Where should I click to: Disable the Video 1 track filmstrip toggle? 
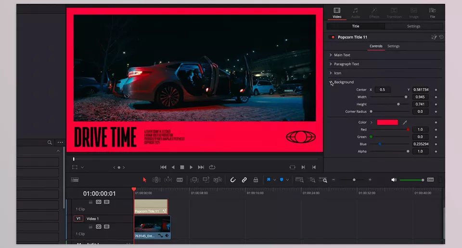[x=107, y=226]
